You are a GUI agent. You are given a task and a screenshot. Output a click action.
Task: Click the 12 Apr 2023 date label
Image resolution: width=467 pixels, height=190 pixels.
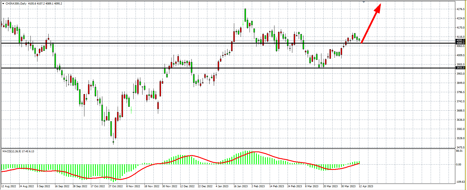pos(366,186)
